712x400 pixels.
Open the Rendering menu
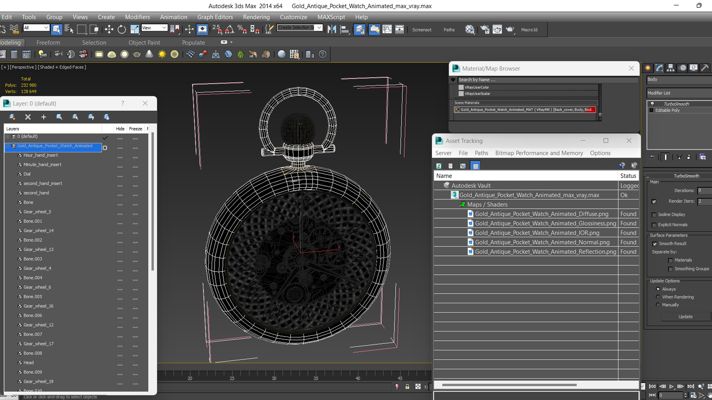point(256,17)
